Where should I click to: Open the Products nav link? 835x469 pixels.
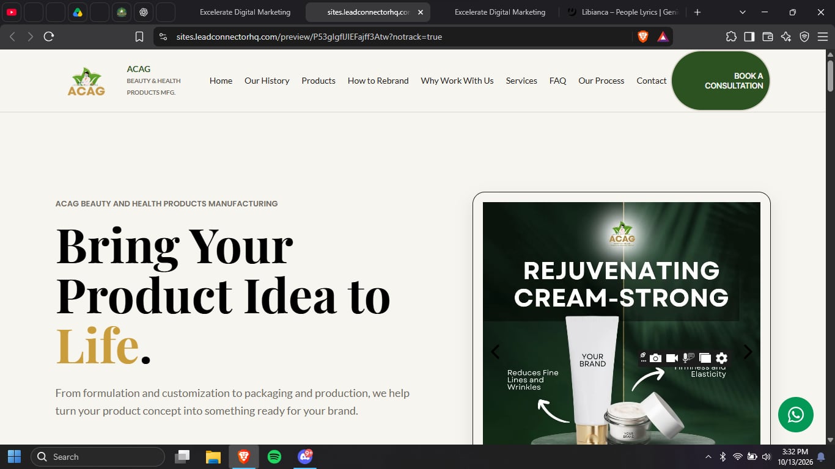point(318,81)
